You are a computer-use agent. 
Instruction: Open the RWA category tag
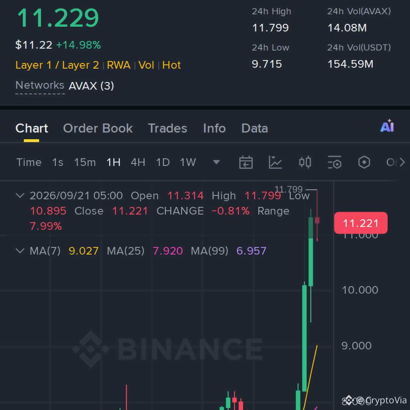(118, 65)
